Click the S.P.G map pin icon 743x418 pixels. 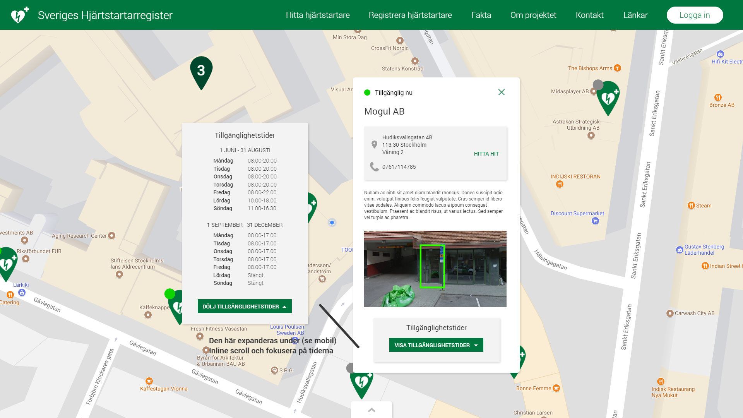[x=274, y=370]
